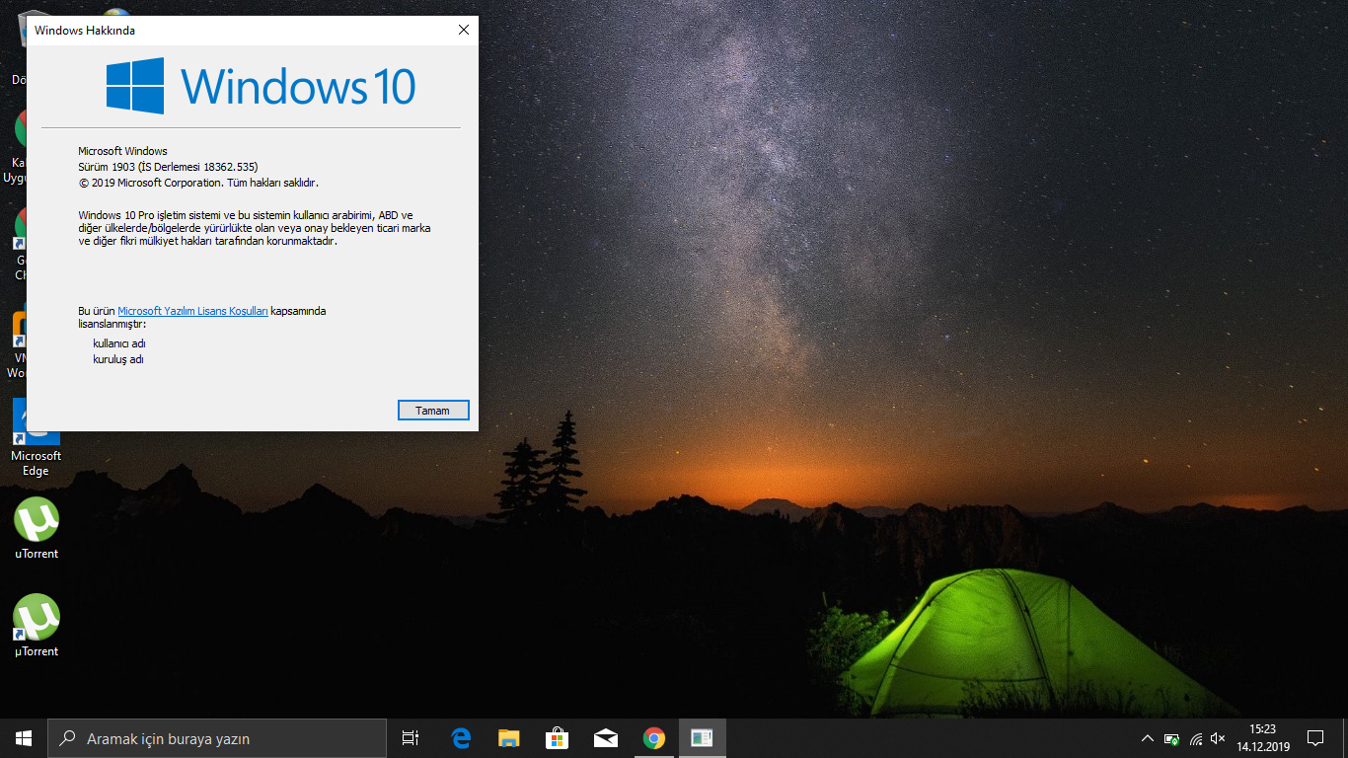The width and height of the screenshot is (1348, 758).
Task: Open the Microsoft Yazılım Lisans Koşulları link
Action: tap(192, 311)
